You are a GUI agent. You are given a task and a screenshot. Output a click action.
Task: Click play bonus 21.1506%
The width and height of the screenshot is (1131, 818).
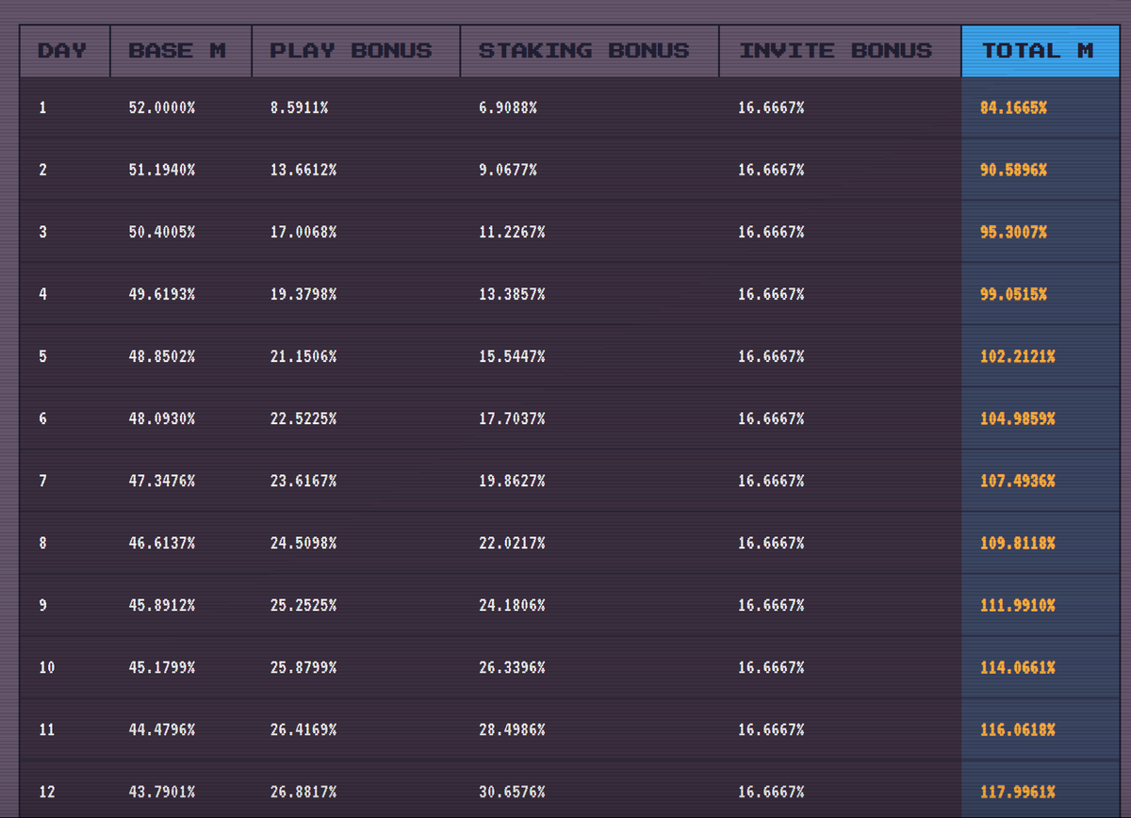[x=303, y=357]
